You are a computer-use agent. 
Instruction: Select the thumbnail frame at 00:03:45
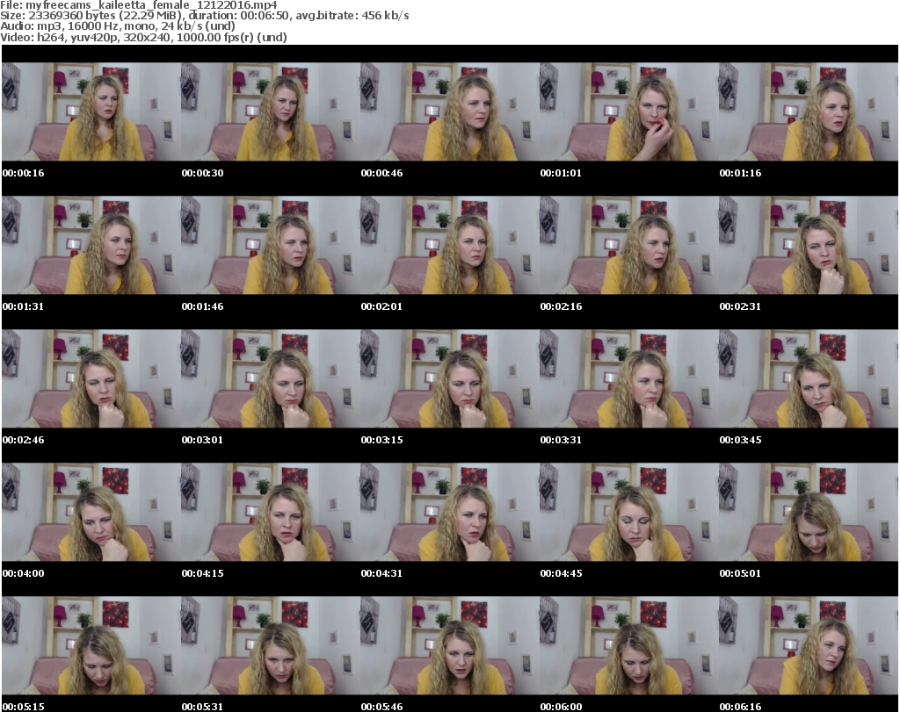point(809,378)
